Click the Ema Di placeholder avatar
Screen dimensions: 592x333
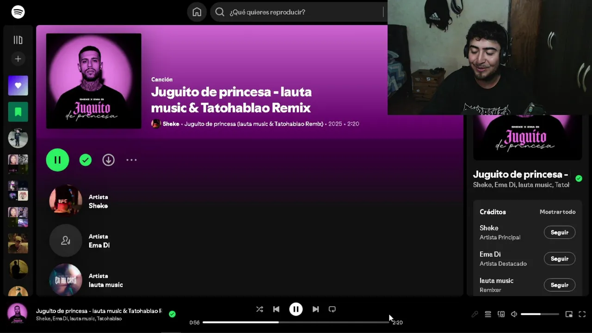click(x=66, y=240)
